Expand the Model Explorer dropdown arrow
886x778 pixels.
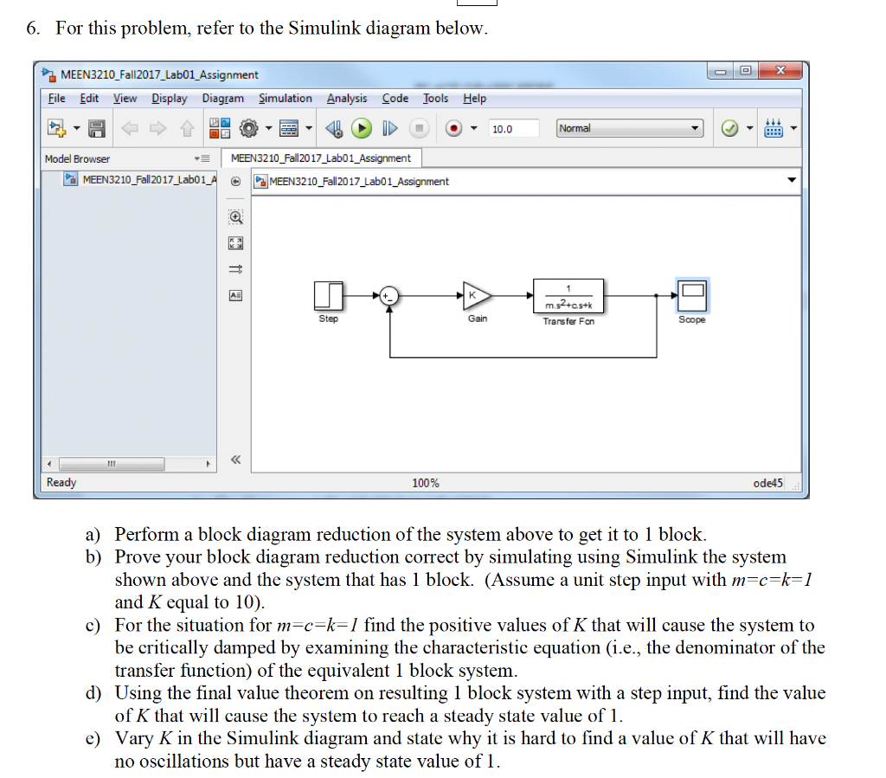(309, 128)
